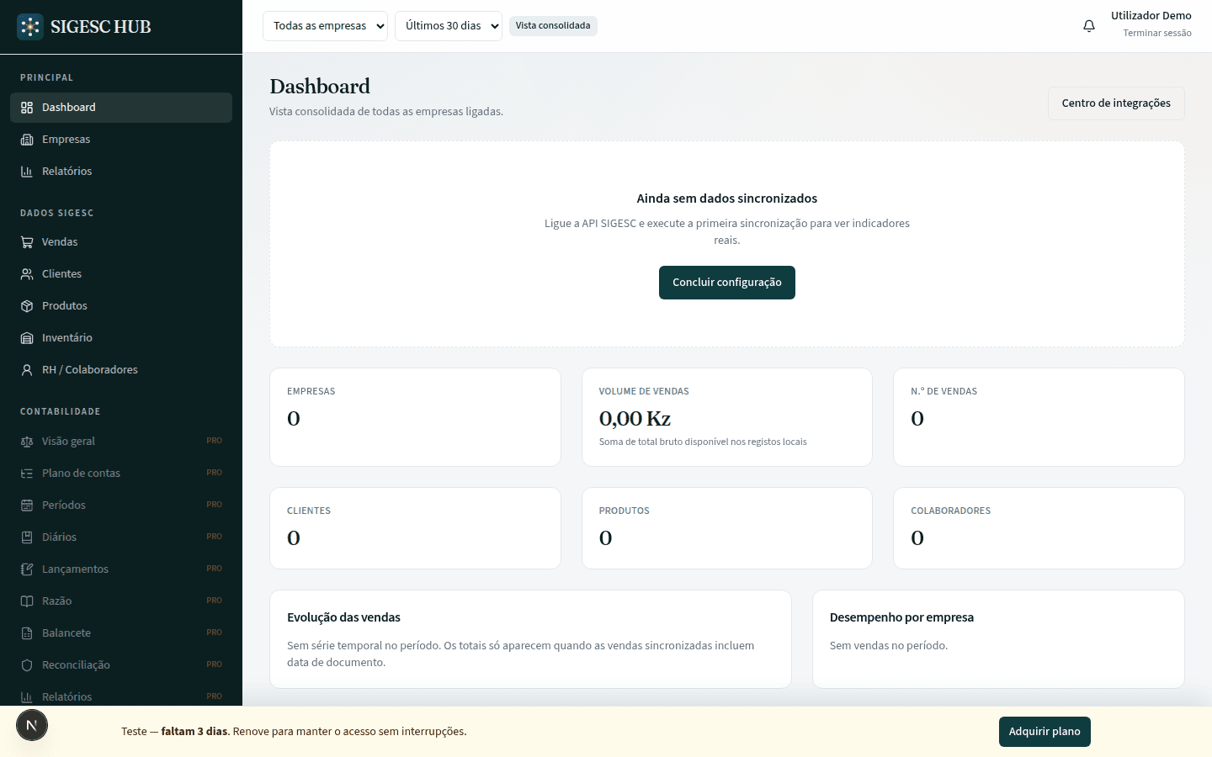The height and width of the screenshot is (757, 1212).
Task: Click the Visão geral scales icon
Action: coord(27,442)
